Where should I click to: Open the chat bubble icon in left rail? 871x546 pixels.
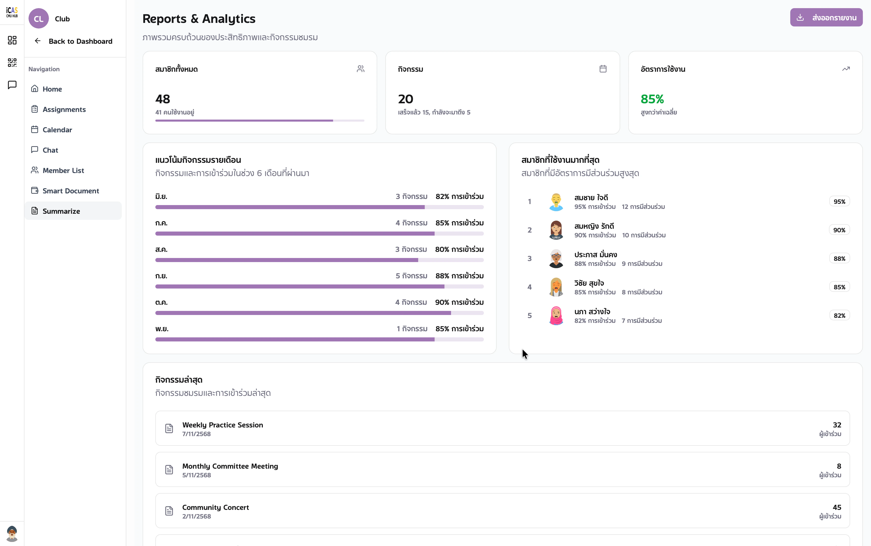(12, 85)
